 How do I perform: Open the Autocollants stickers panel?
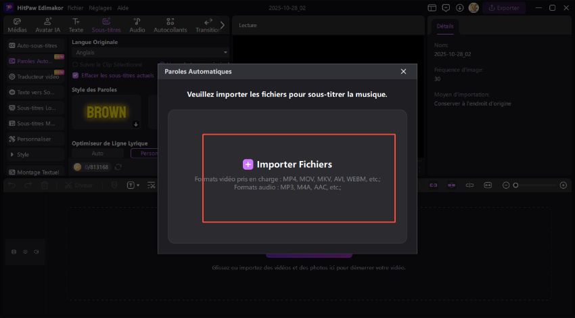[x=170, y=25]
